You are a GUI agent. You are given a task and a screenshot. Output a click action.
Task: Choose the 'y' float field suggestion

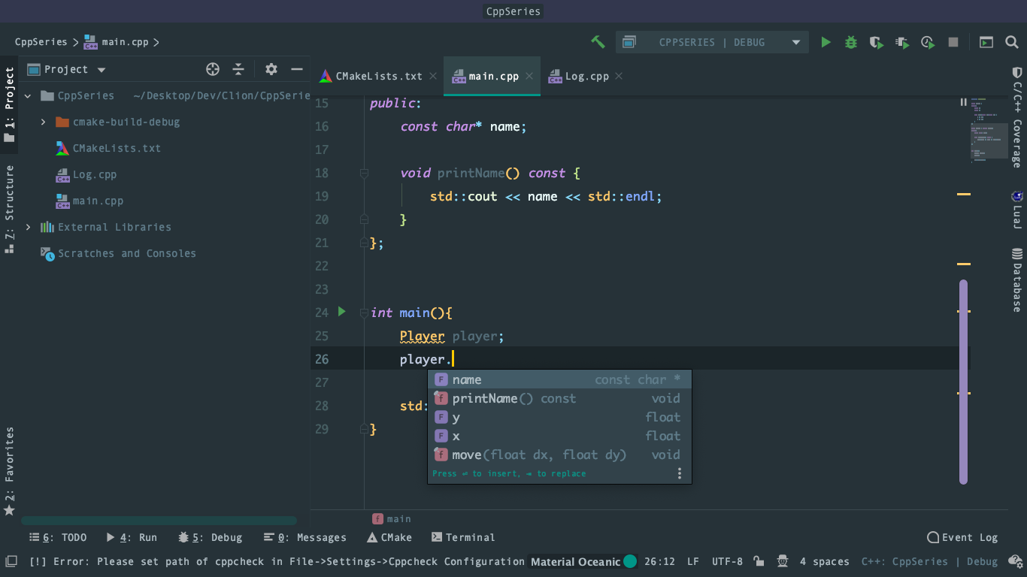click(559, 417)
